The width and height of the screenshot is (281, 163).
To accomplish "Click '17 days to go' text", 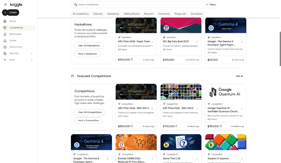I will click(x=148, y=60).
